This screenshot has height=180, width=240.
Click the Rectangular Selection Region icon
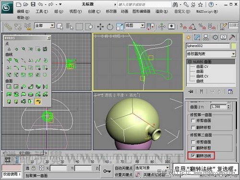pyautogui.click(x=79, y=26)
